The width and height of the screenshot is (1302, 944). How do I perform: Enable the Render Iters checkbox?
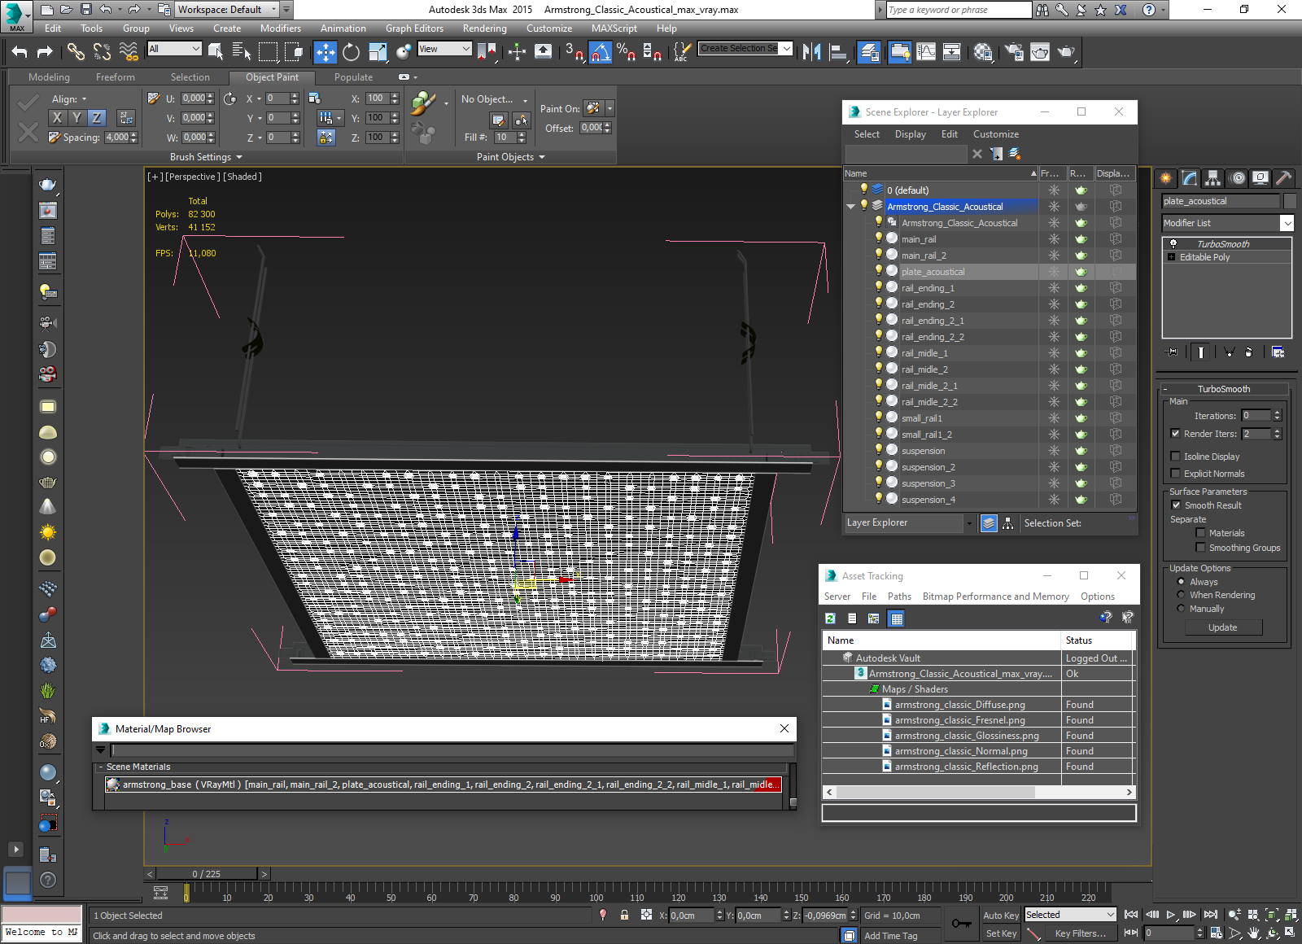point(1175,434)
